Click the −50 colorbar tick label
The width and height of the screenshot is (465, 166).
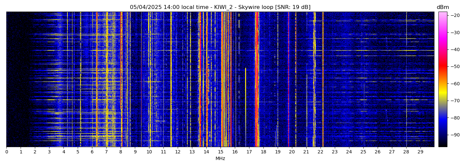(455, 67)
